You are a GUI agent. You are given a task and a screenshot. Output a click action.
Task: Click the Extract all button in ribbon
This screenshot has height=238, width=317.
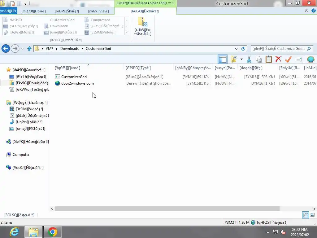click(x=143, y=27)
